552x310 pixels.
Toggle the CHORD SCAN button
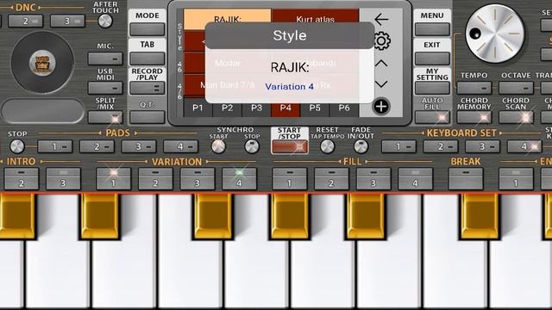(516, 117)
